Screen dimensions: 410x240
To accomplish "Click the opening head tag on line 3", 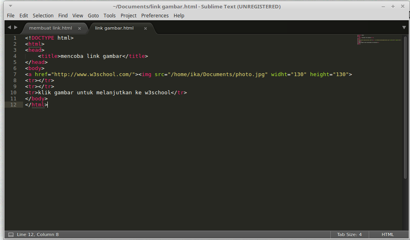I will tap(35, 50).
